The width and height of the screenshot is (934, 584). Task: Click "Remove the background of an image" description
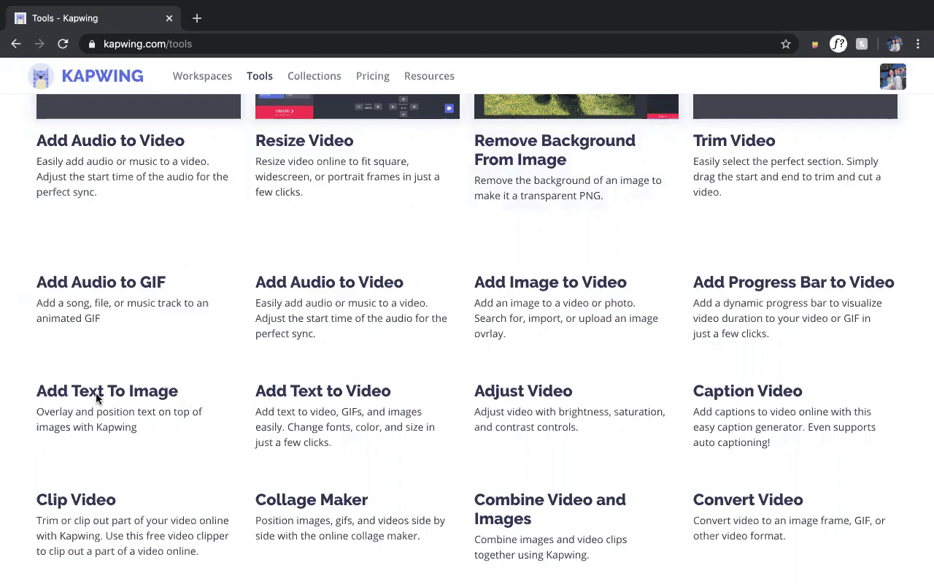(568, 188)
